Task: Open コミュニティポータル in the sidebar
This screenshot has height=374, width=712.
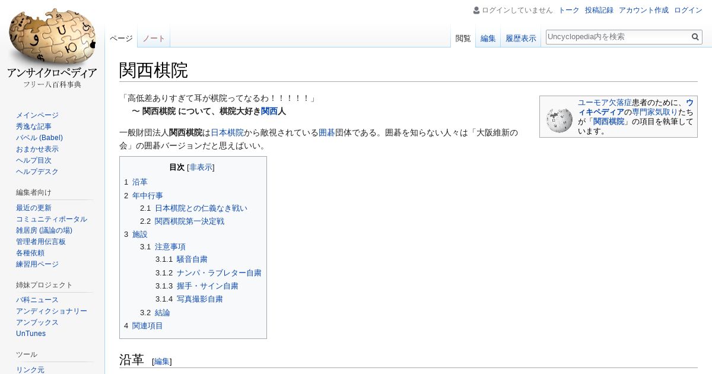Action: 52,219
